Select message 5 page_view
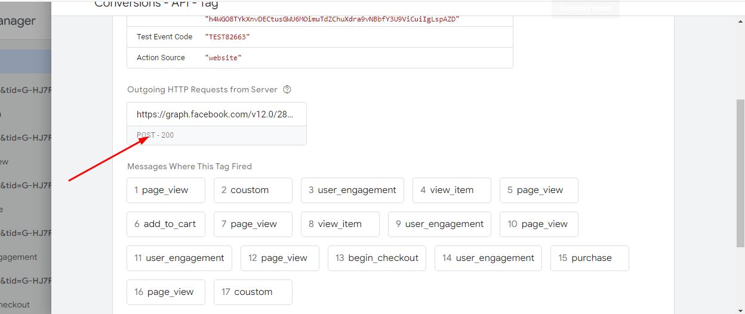This screenshot has width=745, height=314. pos(538,190)
